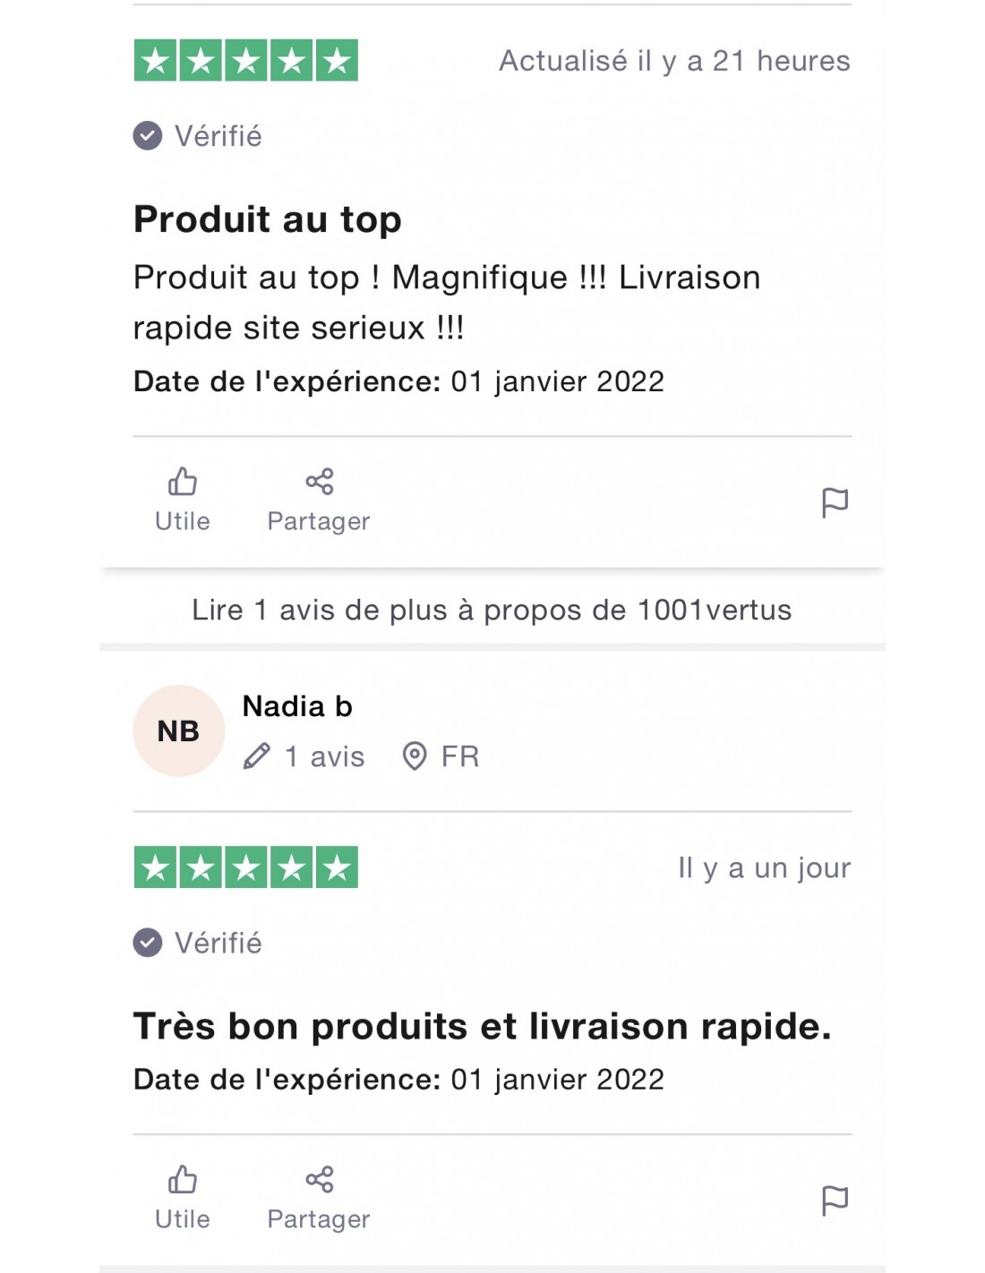Open "Très bon produits et livraison rapide." title
985x1273 pixels.
(482, 1026)
